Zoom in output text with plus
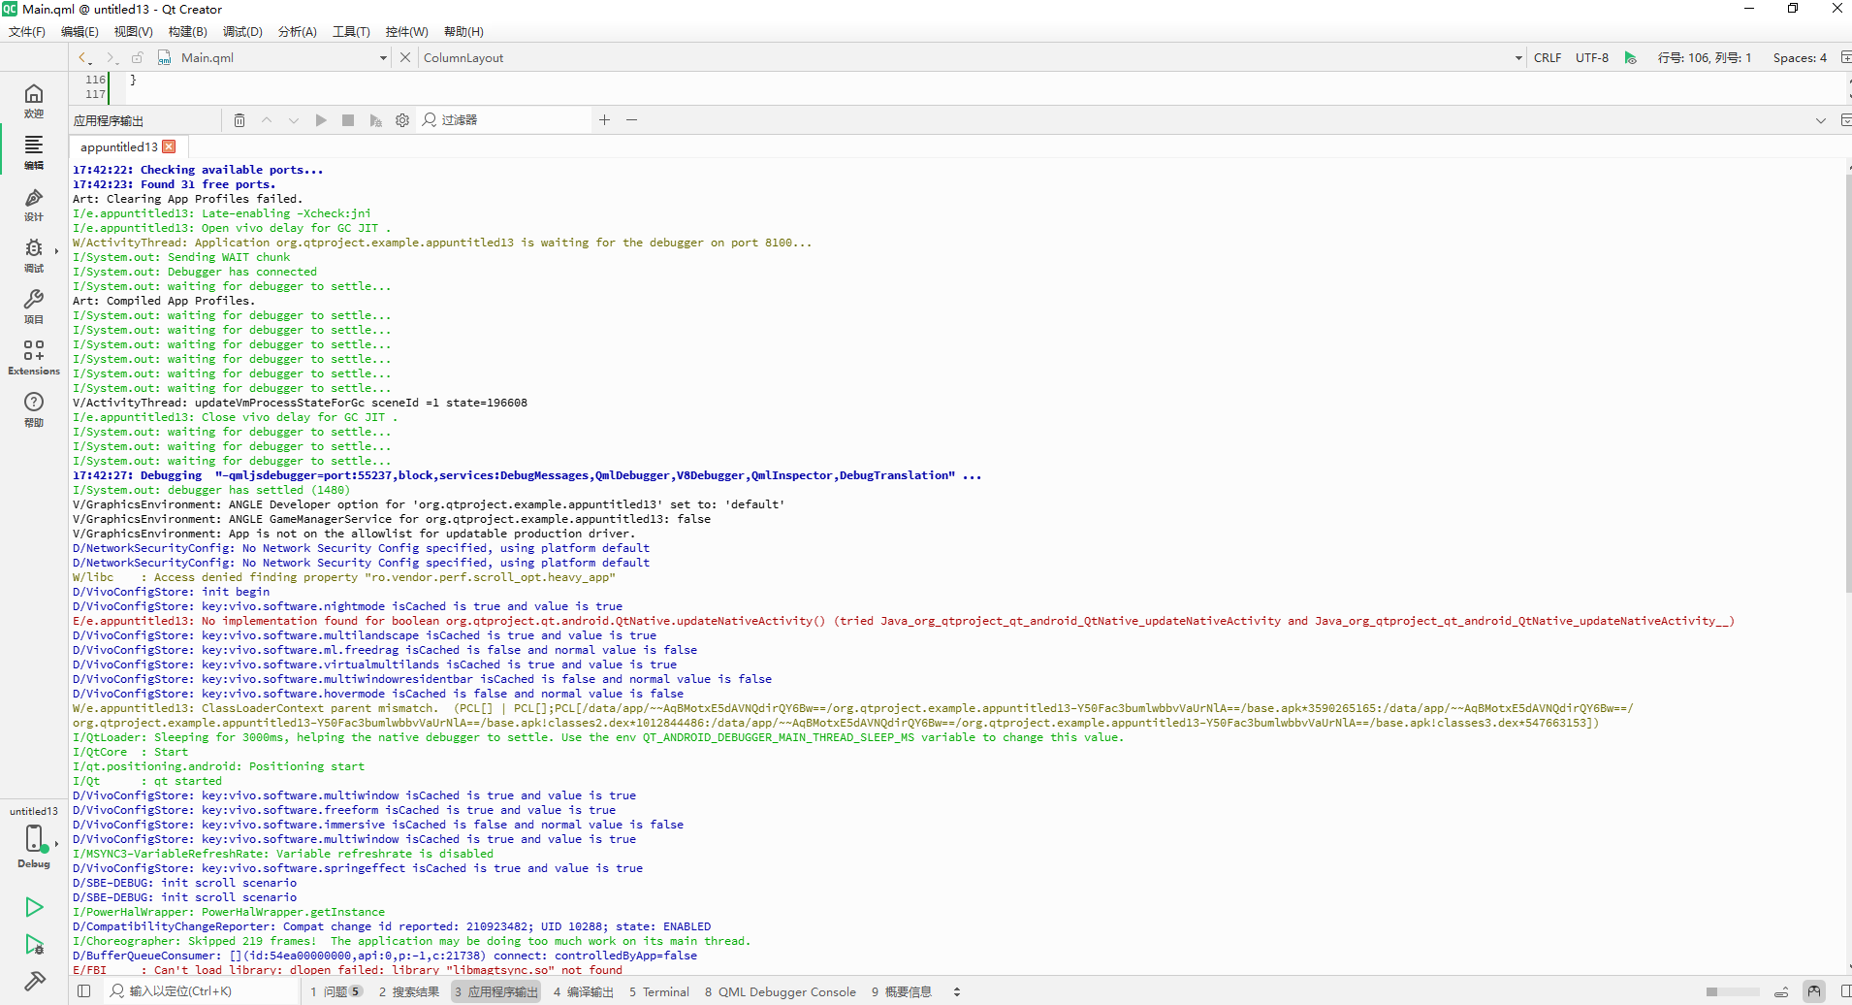 tap(604, 120)
